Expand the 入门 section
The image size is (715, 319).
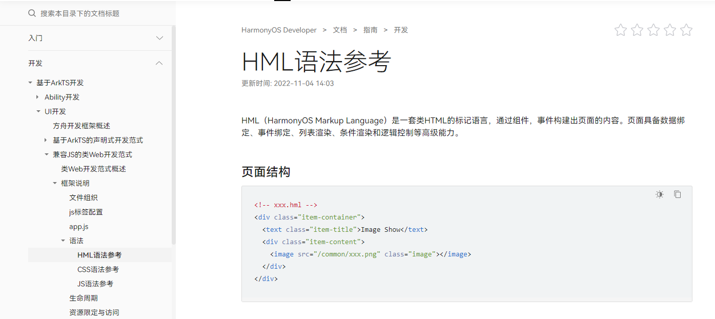[159, 37]
